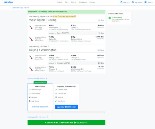
Task: Open the Cruises menu item
Action: [x=92, y=2]
